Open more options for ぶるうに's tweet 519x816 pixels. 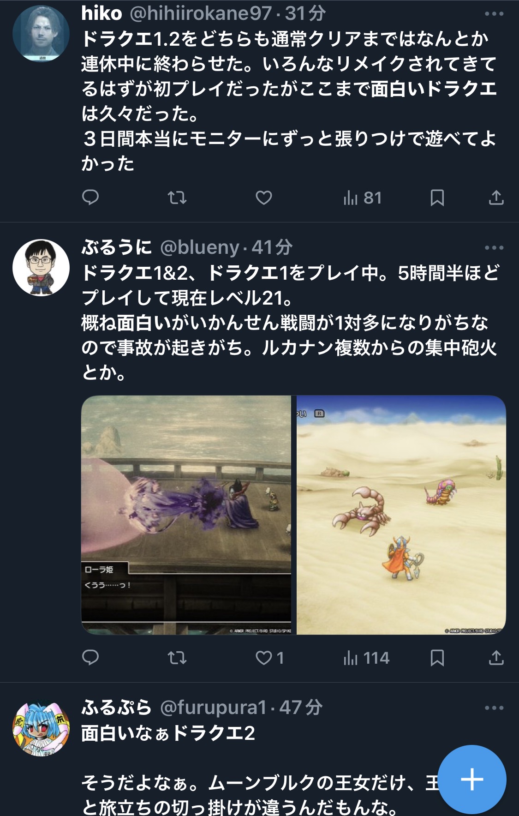click(x=494, y=248)
